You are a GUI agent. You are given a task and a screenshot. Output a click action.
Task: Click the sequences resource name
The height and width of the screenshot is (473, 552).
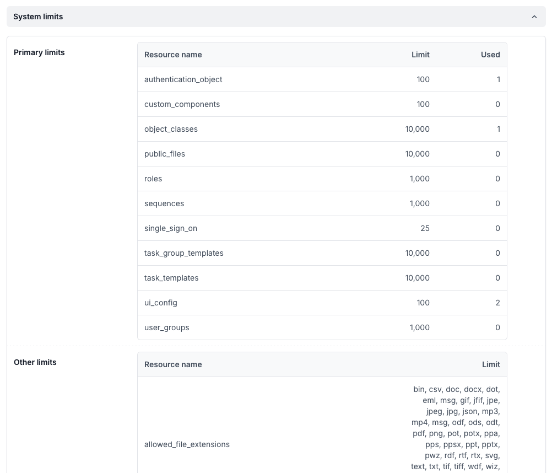[x=164, y=203]
